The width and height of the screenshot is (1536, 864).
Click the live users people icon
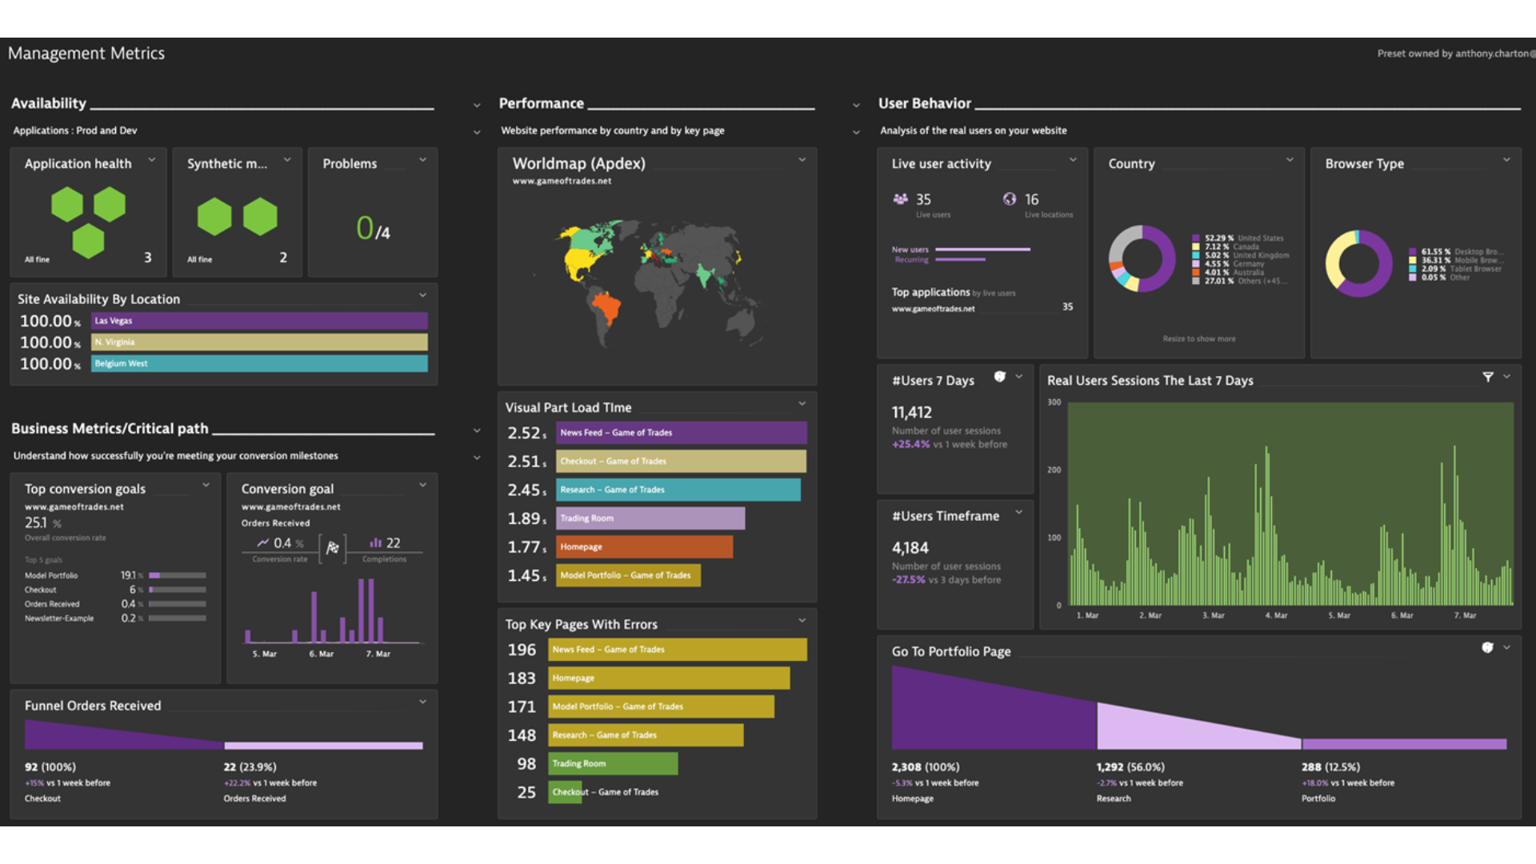pyautogui.click(x=901, y=199)
